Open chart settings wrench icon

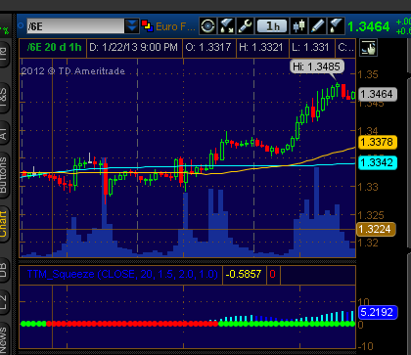tap(245, 26)
